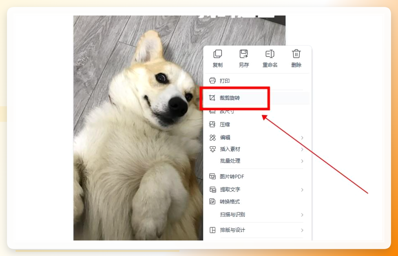Open the Edit (编辑) submenu

tap(257, 138)
